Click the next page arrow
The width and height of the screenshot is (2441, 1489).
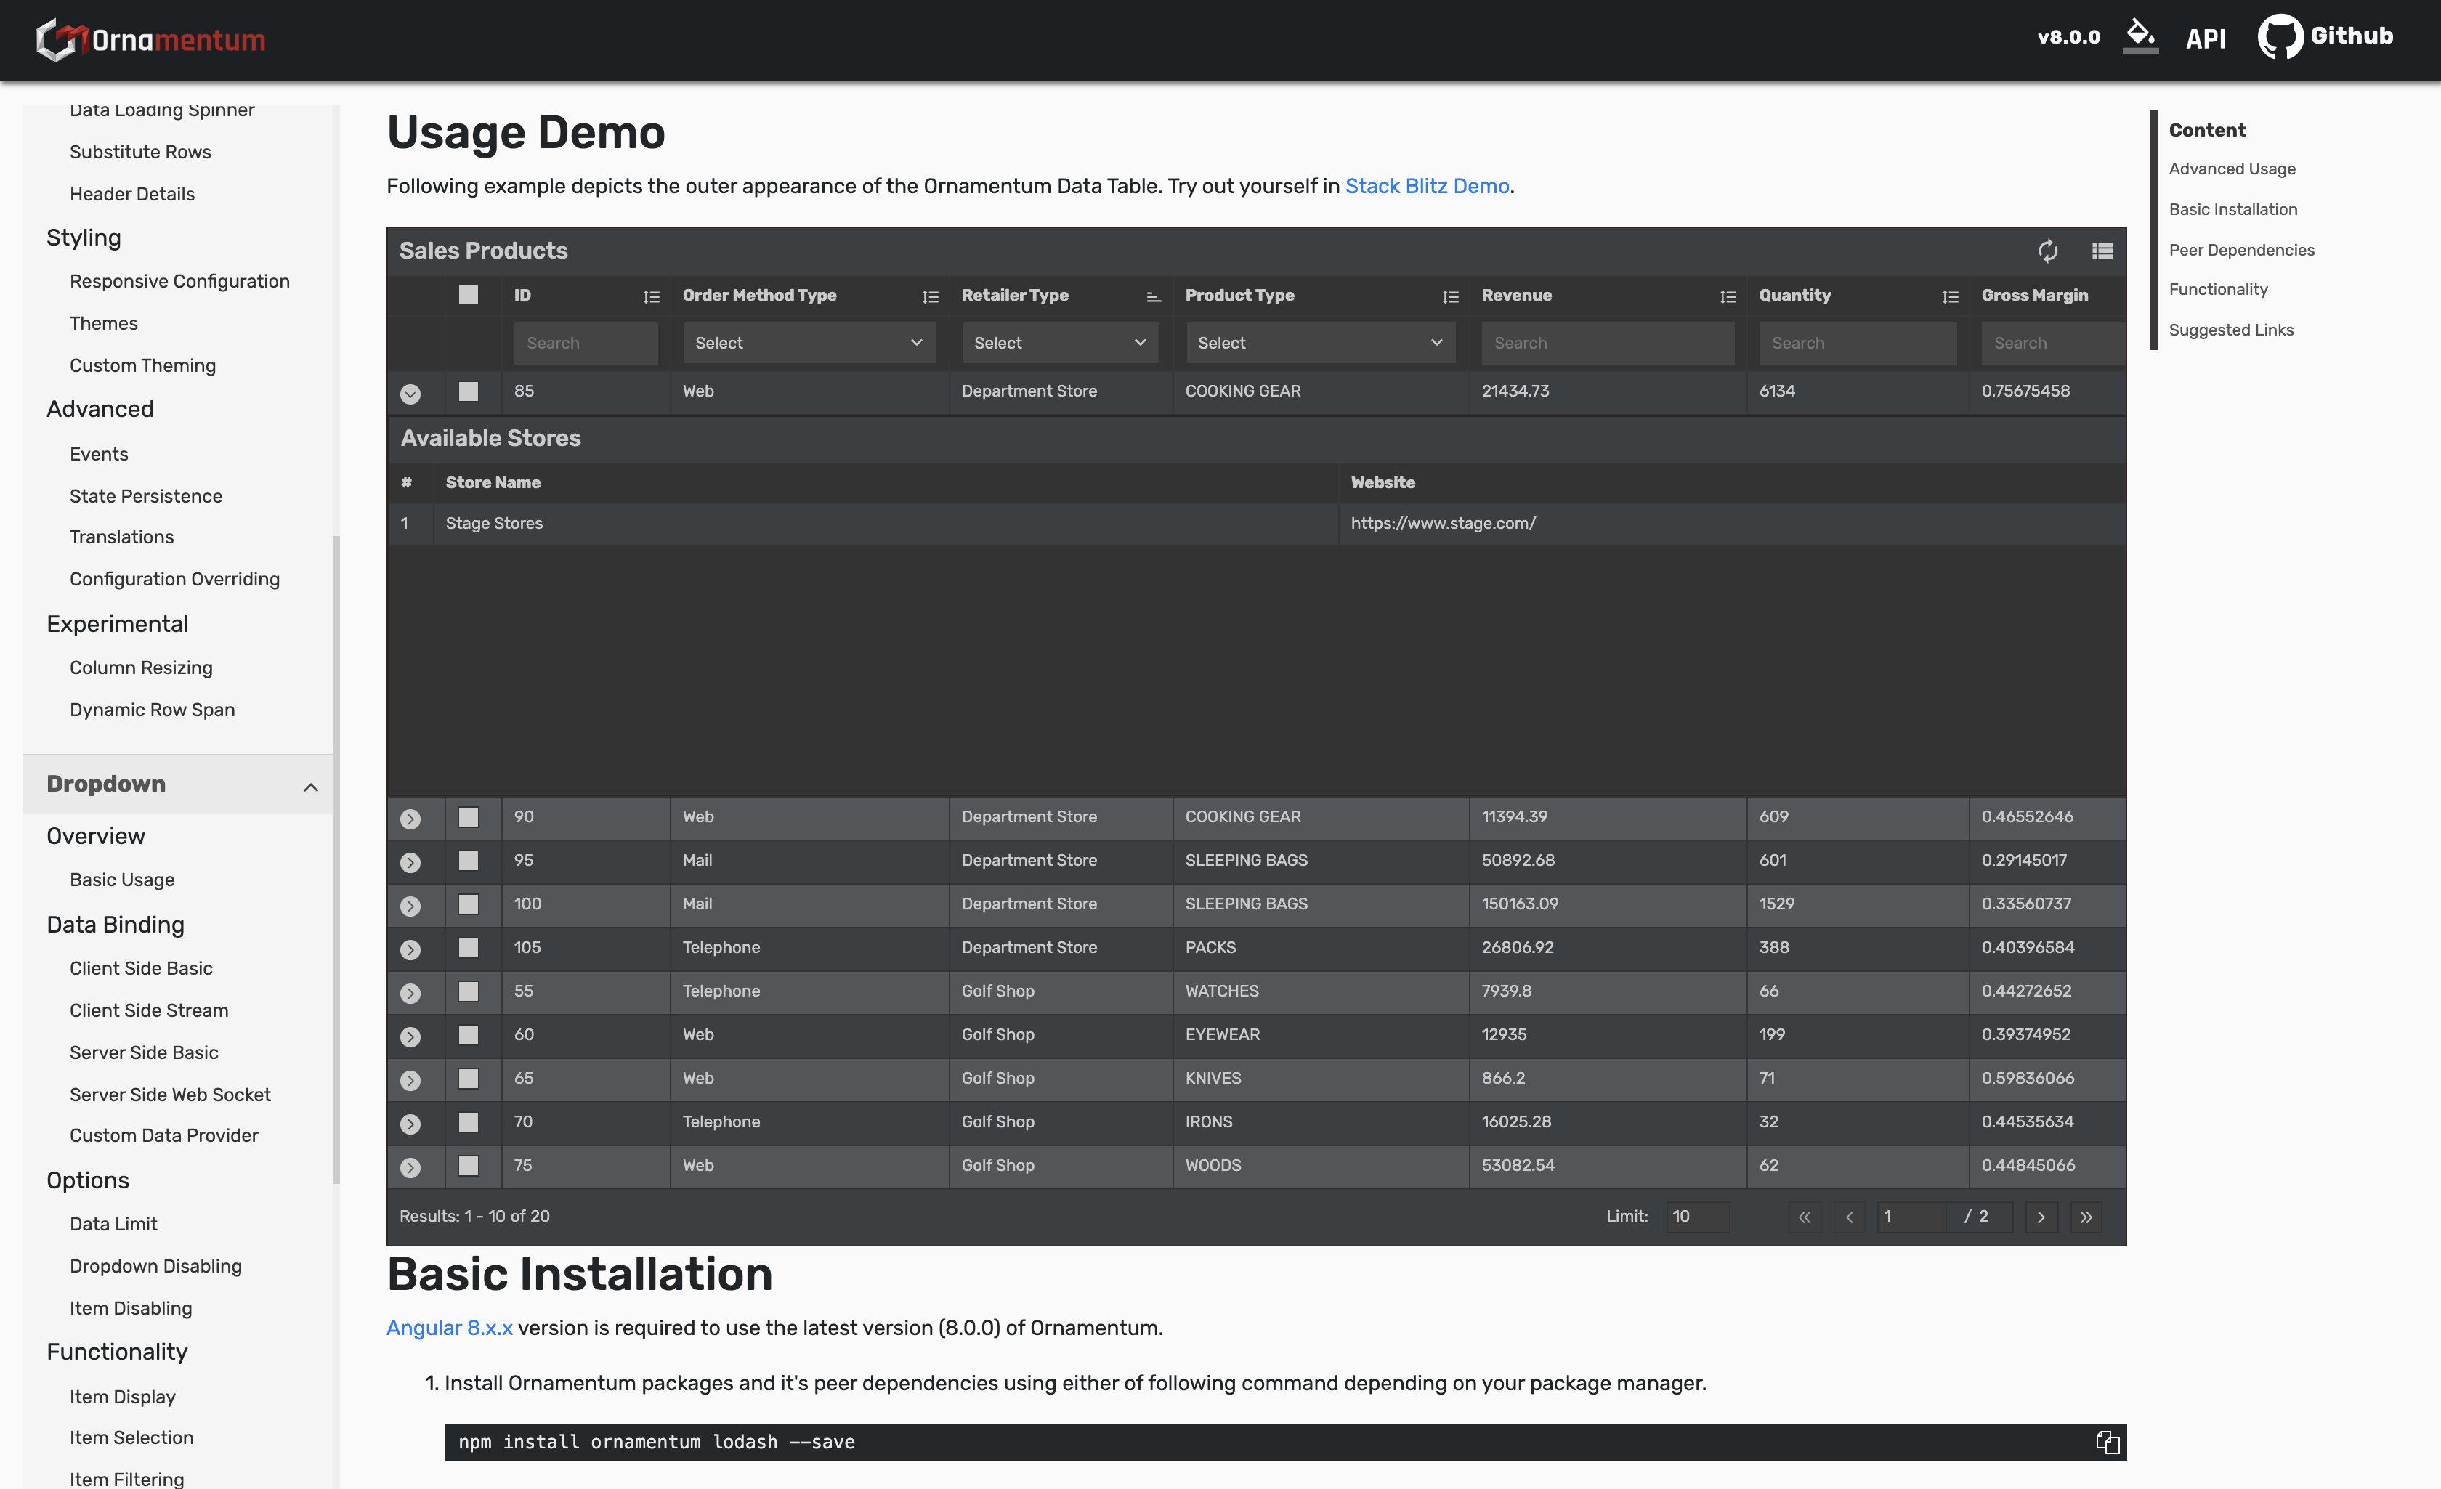pyautogui.click(x=2040, y=1217)
